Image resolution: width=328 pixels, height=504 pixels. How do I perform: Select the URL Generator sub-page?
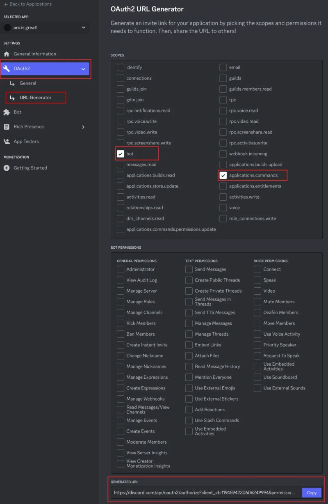[x=36, y=98]
